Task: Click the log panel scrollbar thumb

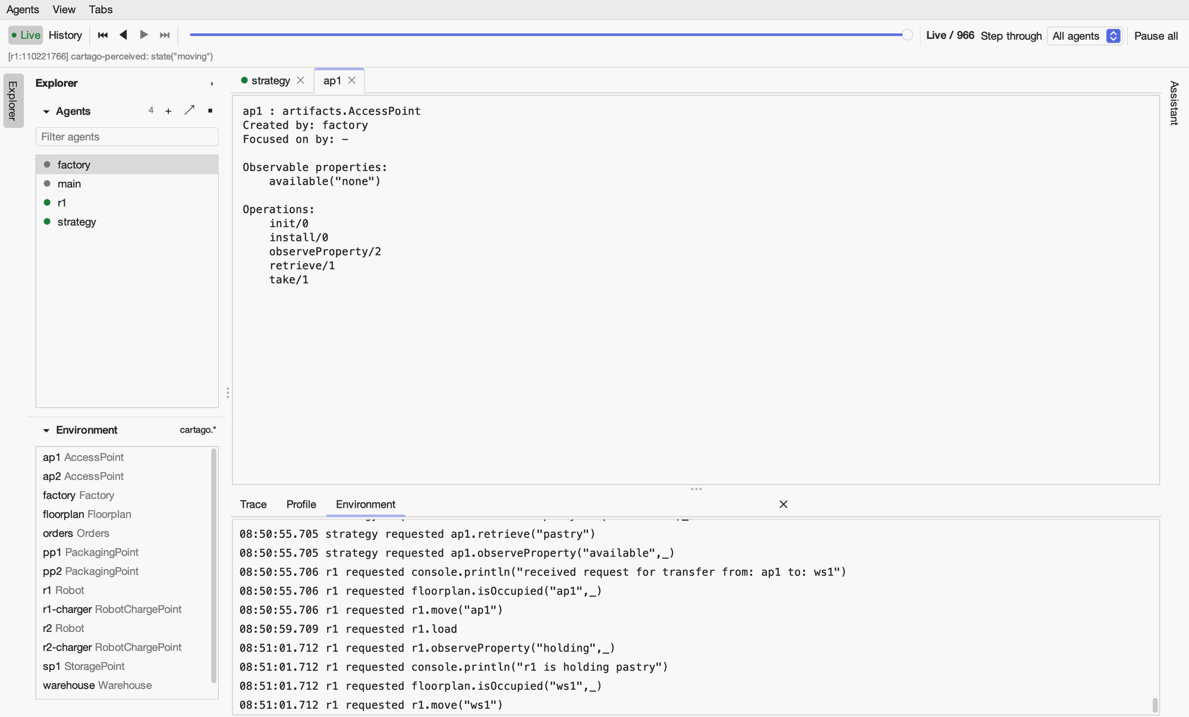Action: pyautogui.click(x=1155, y=705)
